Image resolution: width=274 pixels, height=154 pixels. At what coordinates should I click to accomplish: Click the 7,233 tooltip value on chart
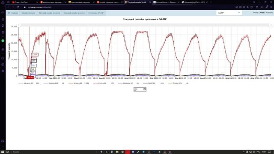pyautogui.click(x=34, y=55)
